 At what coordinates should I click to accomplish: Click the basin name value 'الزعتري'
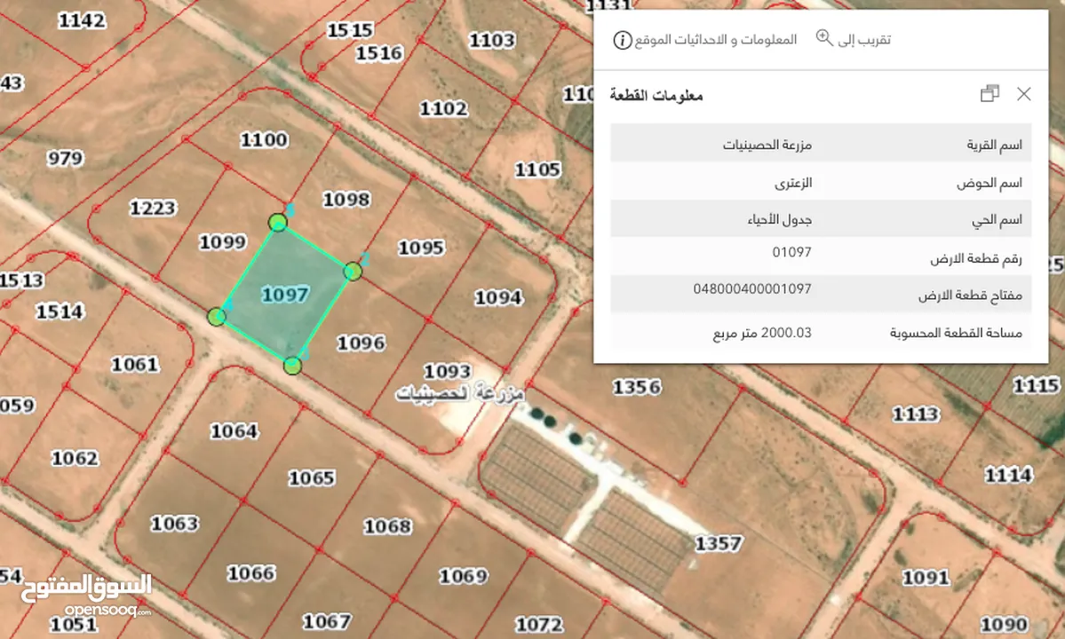coord(793,183)
